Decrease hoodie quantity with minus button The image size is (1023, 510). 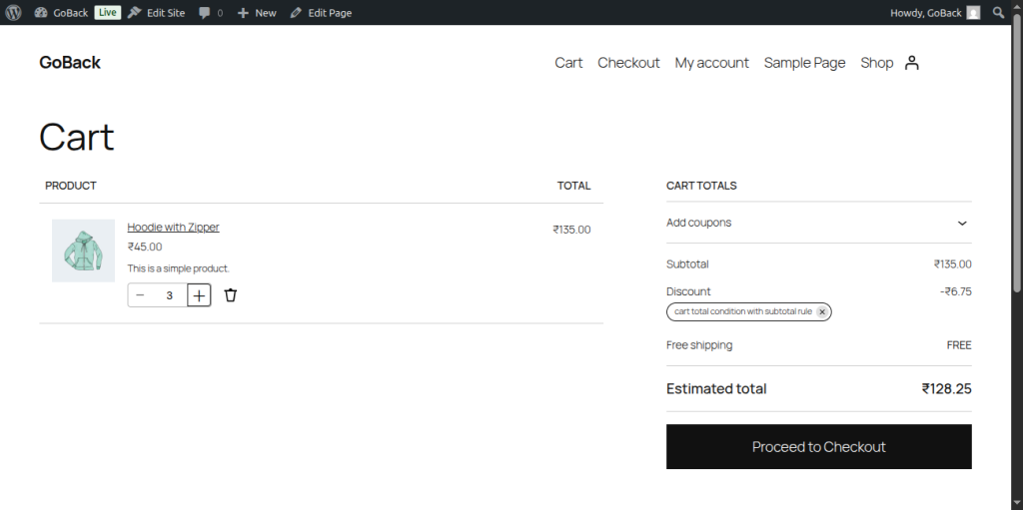(x=140, y=295)
